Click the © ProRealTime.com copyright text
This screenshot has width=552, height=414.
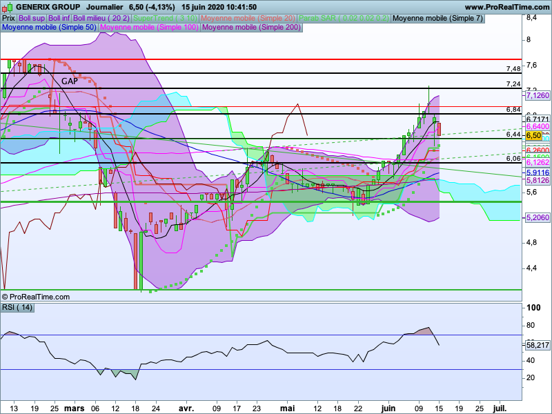coord(36,297)
